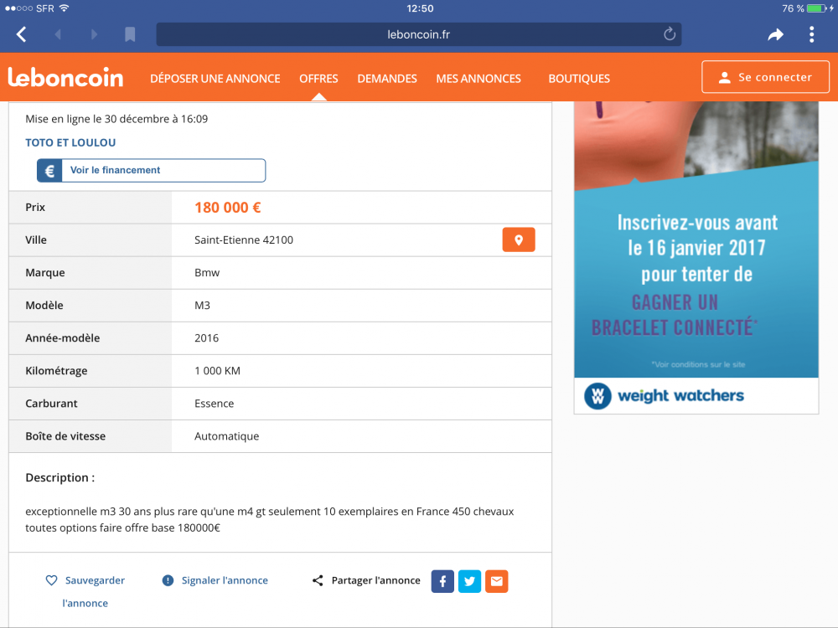This screenshot has height=628, width=838.
Task: Open Mes annonces
Action: click(478, 79)
